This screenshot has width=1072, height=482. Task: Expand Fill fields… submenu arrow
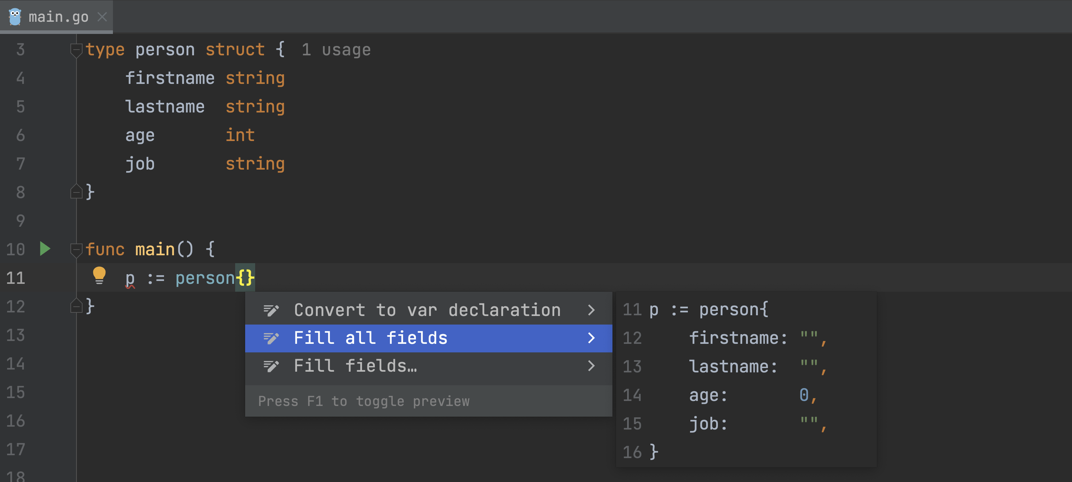(591, 366)
